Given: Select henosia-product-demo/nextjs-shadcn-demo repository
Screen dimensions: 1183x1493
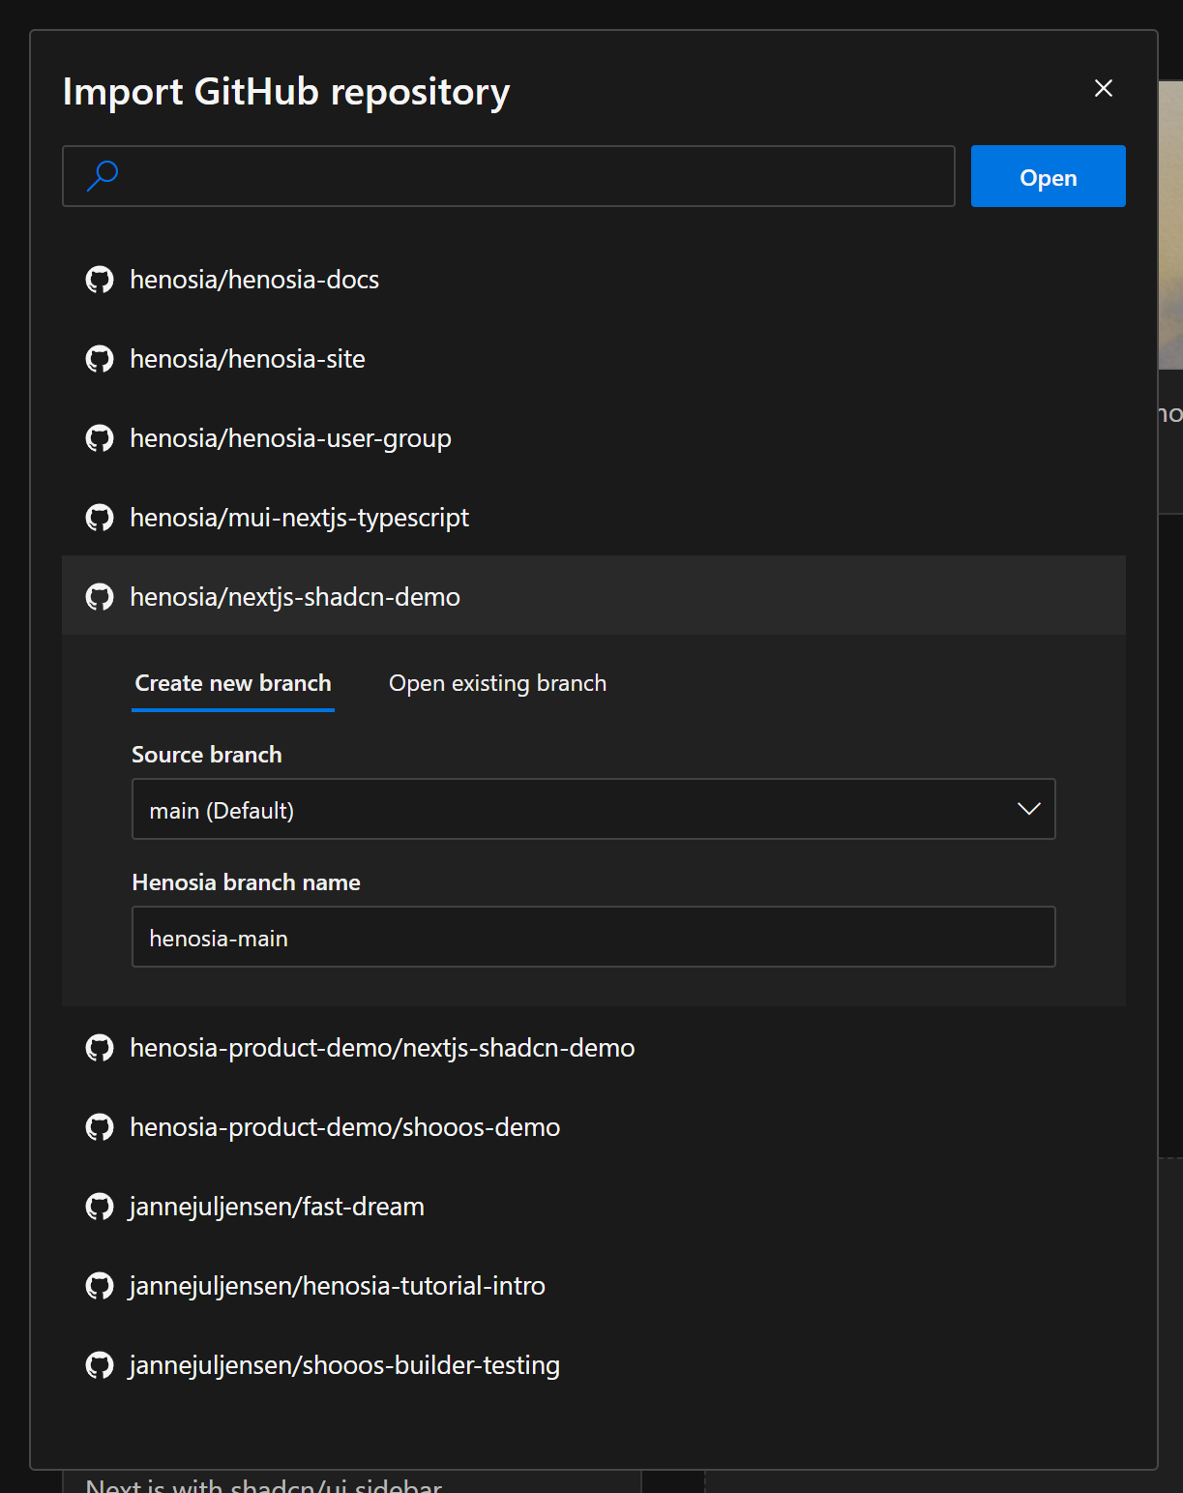Looking at the screenshot, I should pyautogui.click(x=594, y=1048).
